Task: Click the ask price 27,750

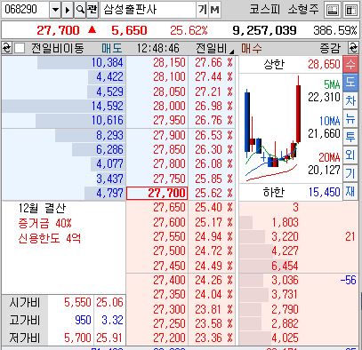Action: tap(169, 179)
